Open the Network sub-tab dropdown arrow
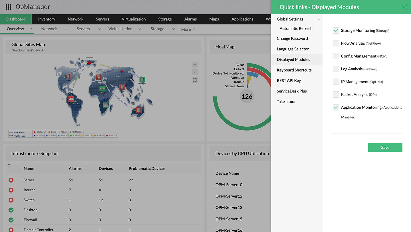Screen dimensions: 411x232 pyautogui.click(x=65, y=29)
